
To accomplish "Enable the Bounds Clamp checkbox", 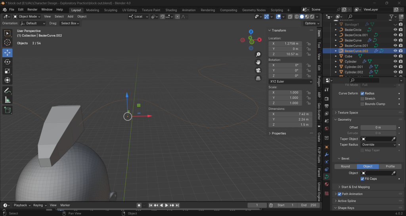I will [x=362, y=104].
